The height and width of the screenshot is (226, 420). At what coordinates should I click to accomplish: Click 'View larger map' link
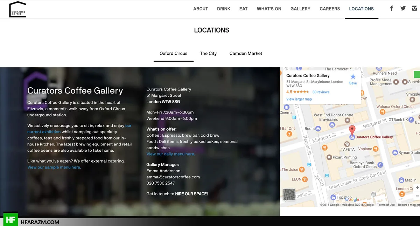(299, 99)
